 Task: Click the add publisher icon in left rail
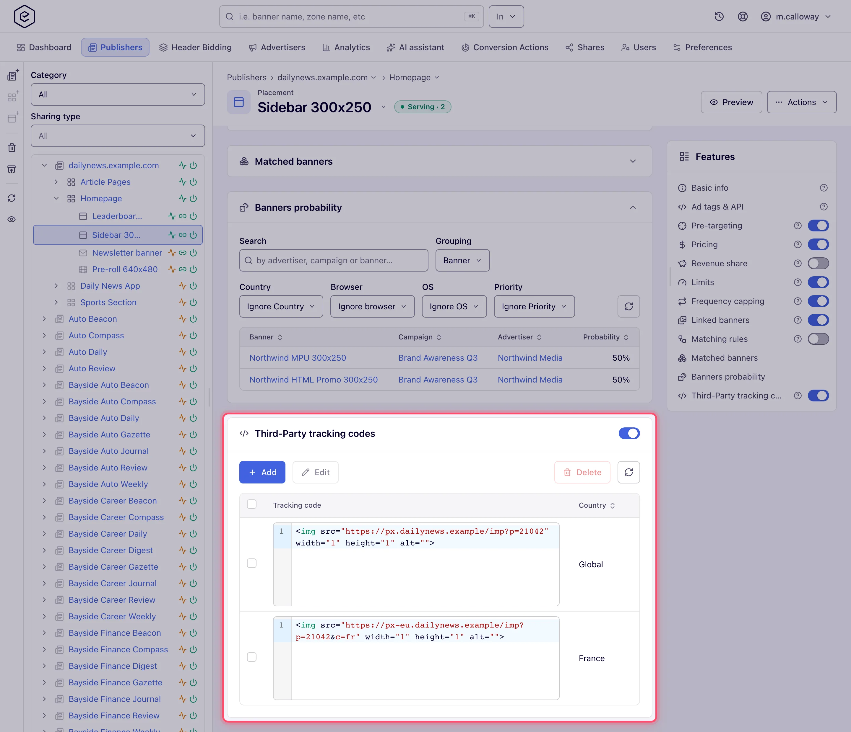click(13, 75)
